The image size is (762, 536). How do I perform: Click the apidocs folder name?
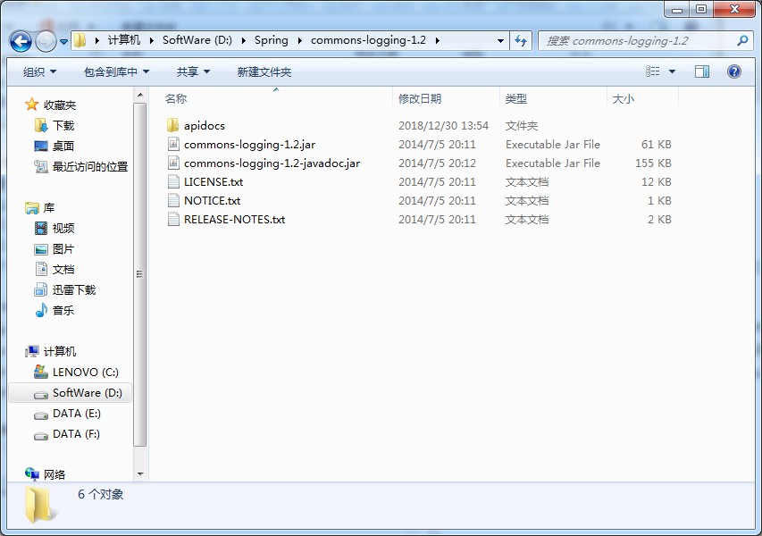pos(204,125)
